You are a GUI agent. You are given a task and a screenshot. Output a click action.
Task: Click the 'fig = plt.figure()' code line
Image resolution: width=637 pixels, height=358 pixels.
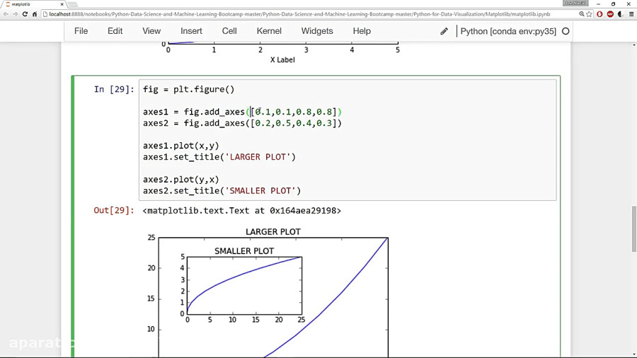(188, 89)
